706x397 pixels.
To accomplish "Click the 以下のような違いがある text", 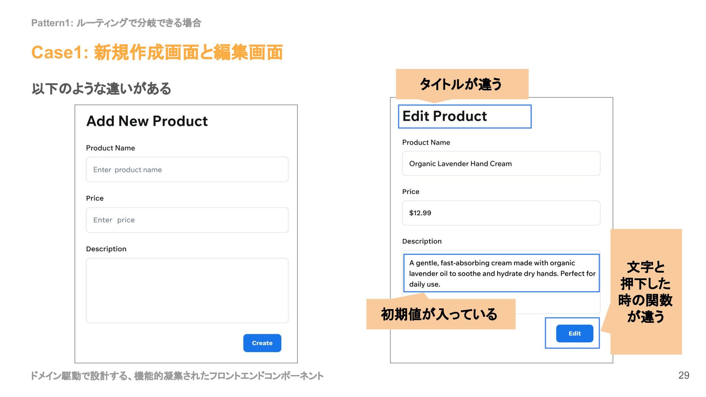I will pyautogui.click(x=101, y=89).
